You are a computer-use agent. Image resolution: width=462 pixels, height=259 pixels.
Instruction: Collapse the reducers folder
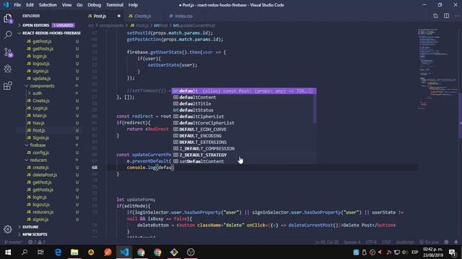coord(38,160)
